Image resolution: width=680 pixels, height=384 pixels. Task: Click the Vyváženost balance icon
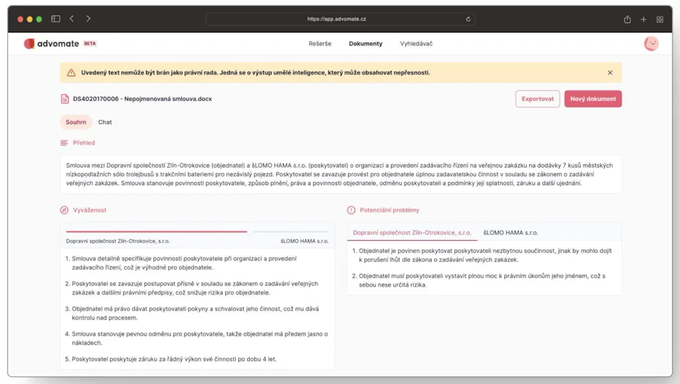(x=64, y=210)
